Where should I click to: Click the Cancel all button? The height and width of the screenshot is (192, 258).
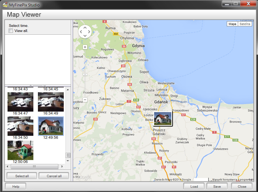click(54, 176)
